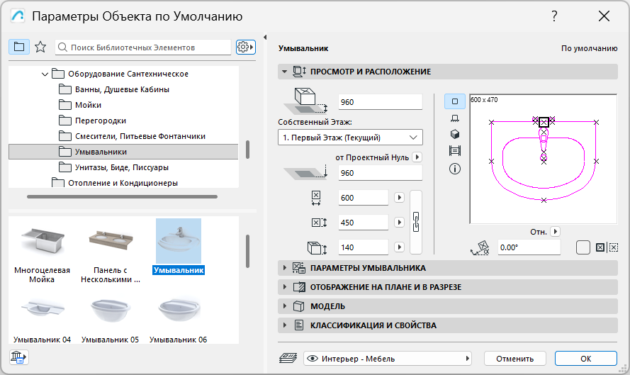Open Смесители, Питьевые Фонтанчики folder
The height and width of the screenshot is (375, 630).
140,136
